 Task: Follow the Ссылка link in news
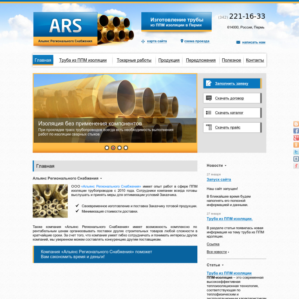pos(213,244)
